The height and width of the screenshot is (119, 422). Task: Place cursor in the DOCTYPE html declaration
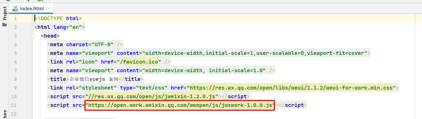point(58,19)
